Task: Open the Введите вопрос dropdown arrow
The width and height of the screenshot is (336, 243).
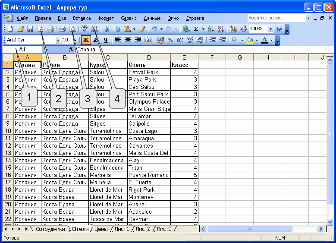Action: 308,18
